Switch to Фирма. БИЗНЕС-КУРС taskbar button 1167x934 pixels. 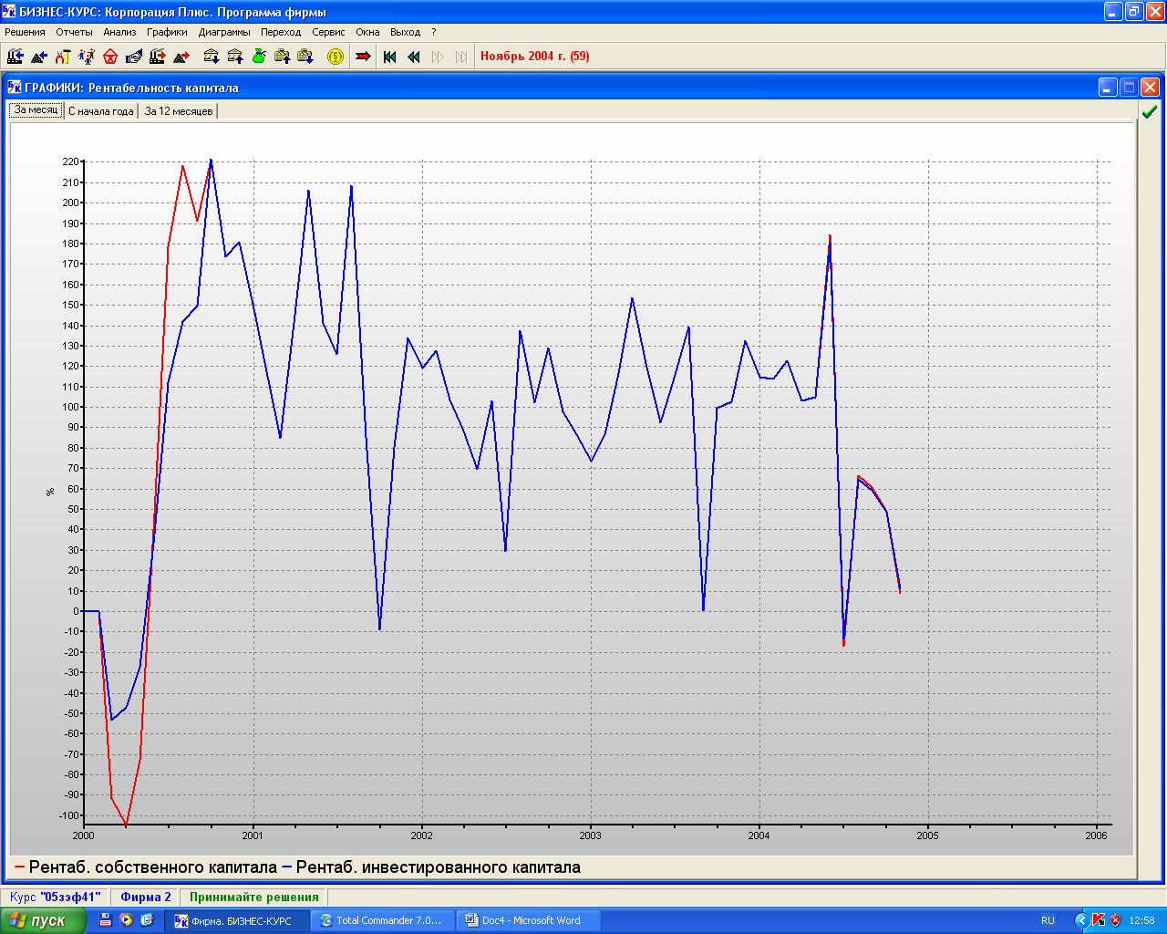point(238,920)
